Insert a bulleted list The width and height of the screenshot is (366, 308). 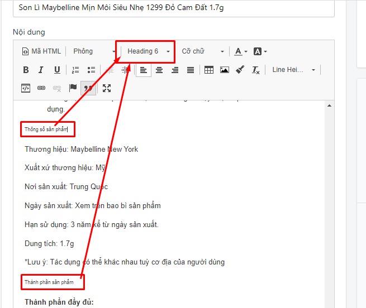point(91,70)
